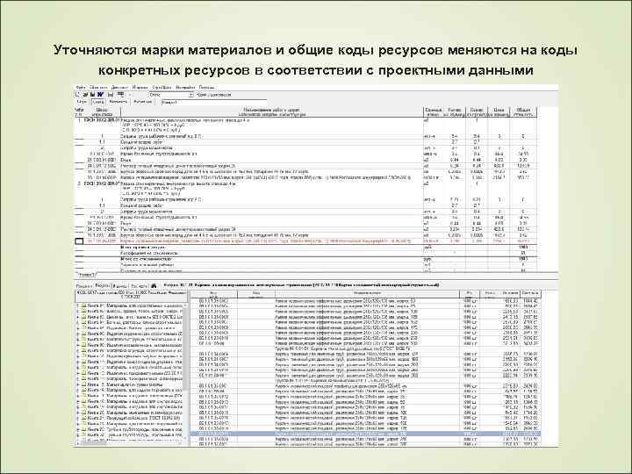Click the blue W Word export icon
Viewport: 632px width, 474px height.
click(x=100, y=95)
